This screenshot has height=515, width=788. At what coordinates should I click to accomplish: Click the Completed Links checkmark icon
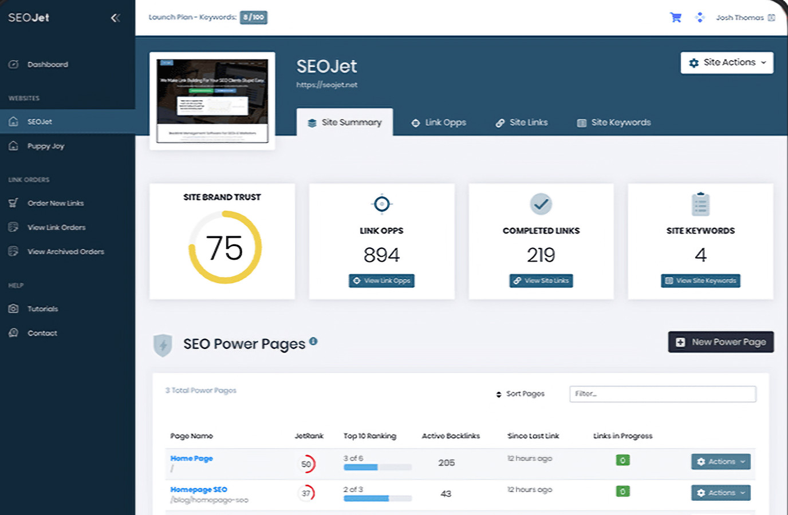541,204
